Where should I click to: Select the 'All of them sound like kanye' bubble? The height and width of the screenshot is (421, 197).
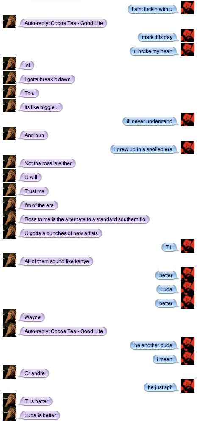coord(55,261)
